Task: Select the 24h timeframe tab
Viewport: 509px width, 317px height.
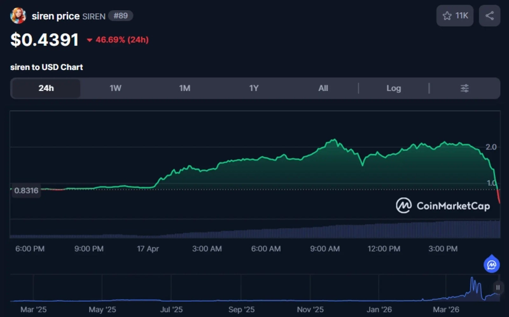Action: click(46, 88)
